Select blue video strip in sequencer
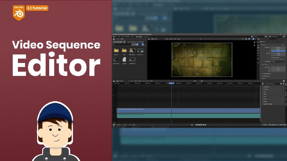287x161 pixels. click(x=188, y=110)
